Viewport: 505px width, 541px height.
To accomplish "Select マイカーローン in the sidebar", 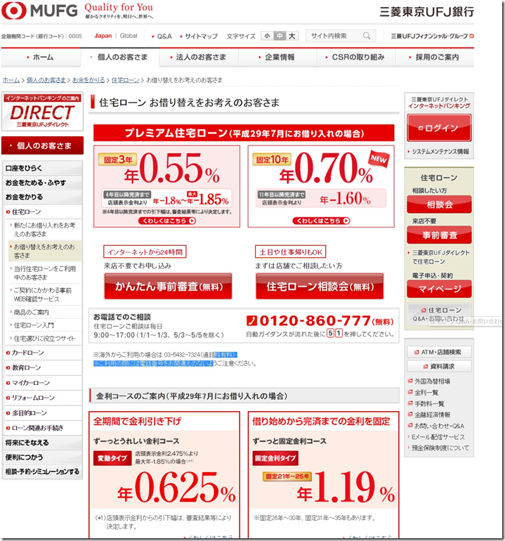I will point(31,383).
